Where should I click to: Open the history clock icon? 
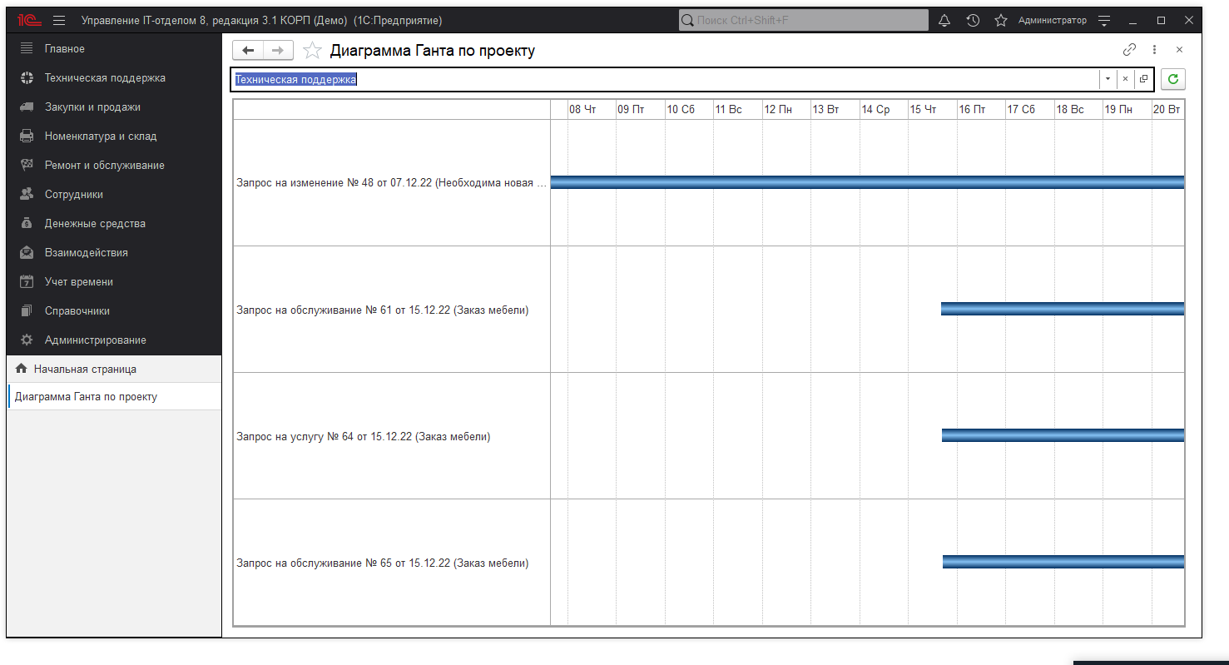[973, 20]
